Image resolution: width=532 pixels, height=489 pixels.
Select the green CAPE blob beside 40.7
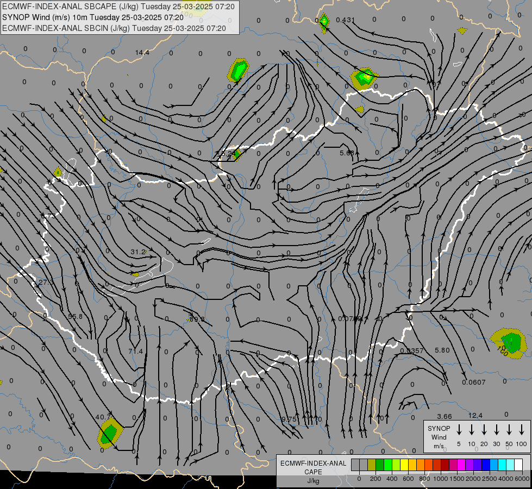click(x=110, y=433)
